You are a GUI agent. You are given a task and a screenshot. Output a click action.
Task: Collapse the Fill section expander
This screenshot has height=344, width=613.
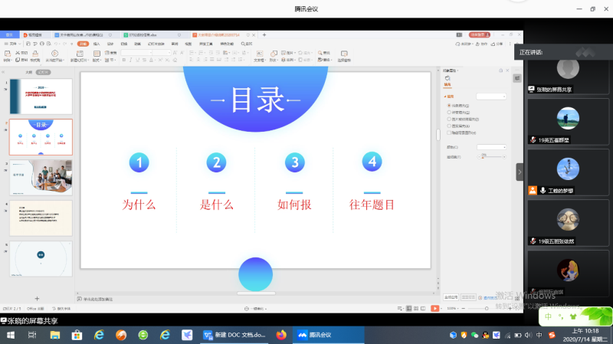coord(444,97)
